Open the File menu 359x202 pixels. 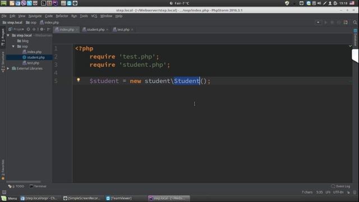point(4,16)
